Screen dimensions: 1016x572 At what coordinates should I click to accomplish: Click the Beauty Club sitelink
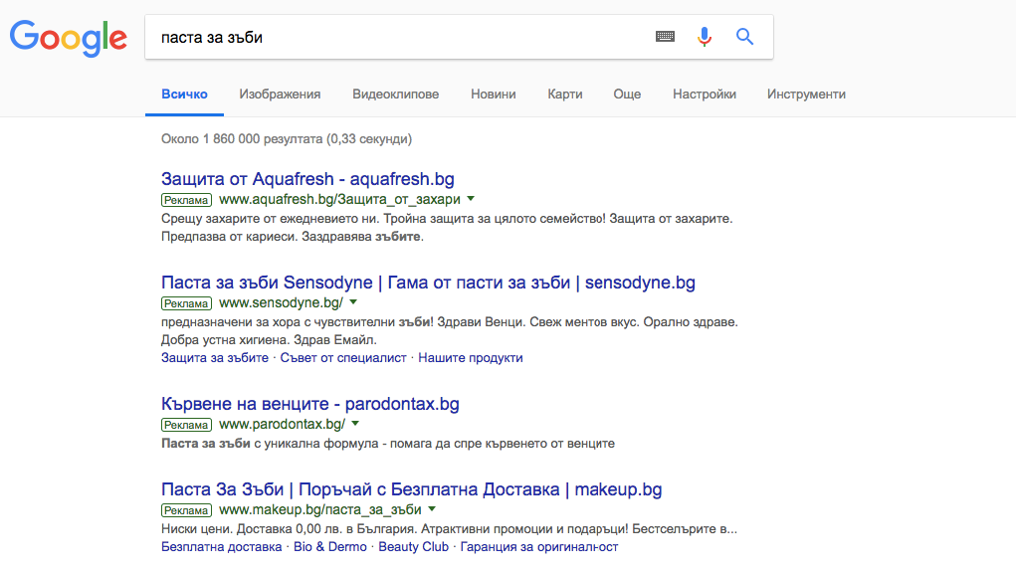coord(413,547)
